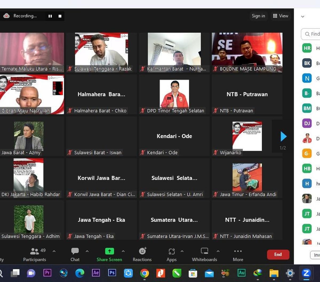The height and width of the screenshot is (282, 320).
Task: Open Adobe Premiere Pro from taskbar
Action: (x=47, y=273)
